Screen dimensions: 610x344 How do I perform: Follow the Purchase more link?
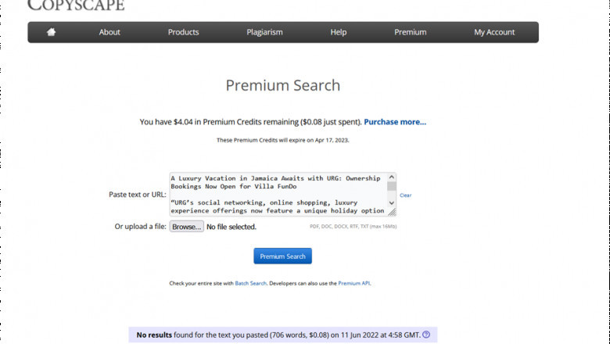(395, 122)
